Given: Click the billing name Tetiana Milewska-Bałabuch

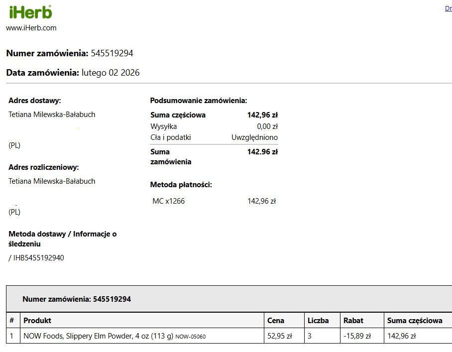Looking at the screenshot, I should click(x=52, y=181).
